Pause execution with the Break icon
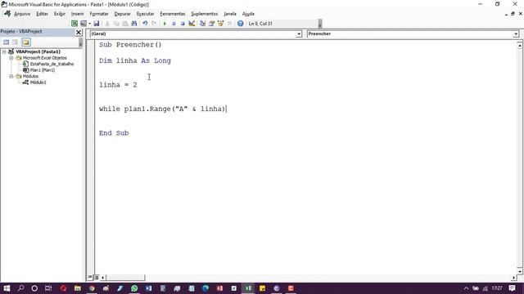 174,24
